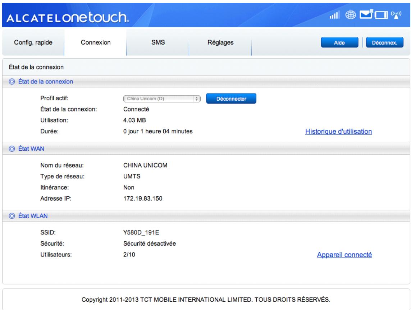This screenshot has height=310, width=411.
Task: Click the Wi-Fi antenna broadcast icon
Action: pyautogui.click(x=396, y=15)
